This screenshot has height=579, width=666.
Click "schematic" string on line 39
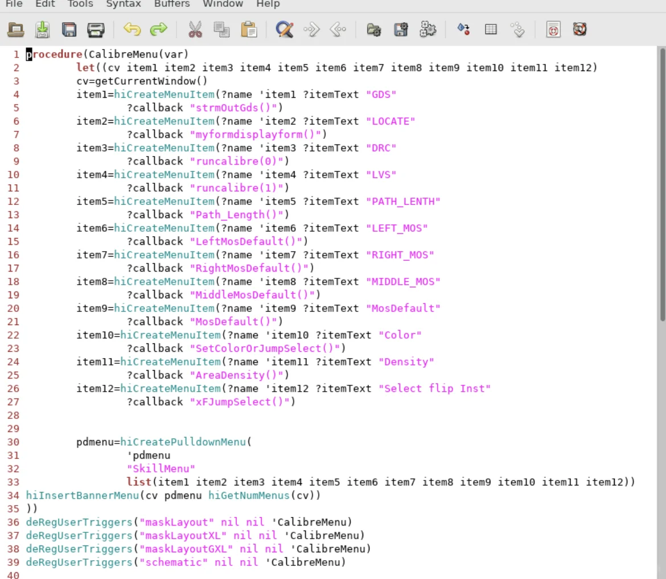click(x=174, y=562)
